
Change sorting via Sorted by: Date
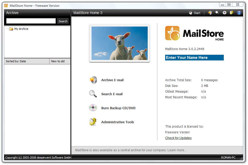point(27,61)
